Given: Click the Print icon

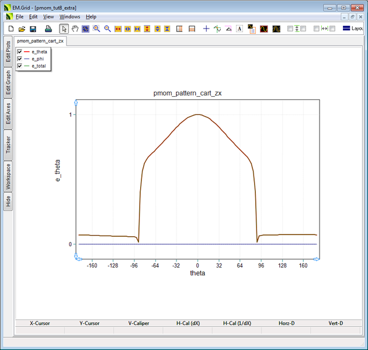Looking at the screenshot, I should 49,29.
